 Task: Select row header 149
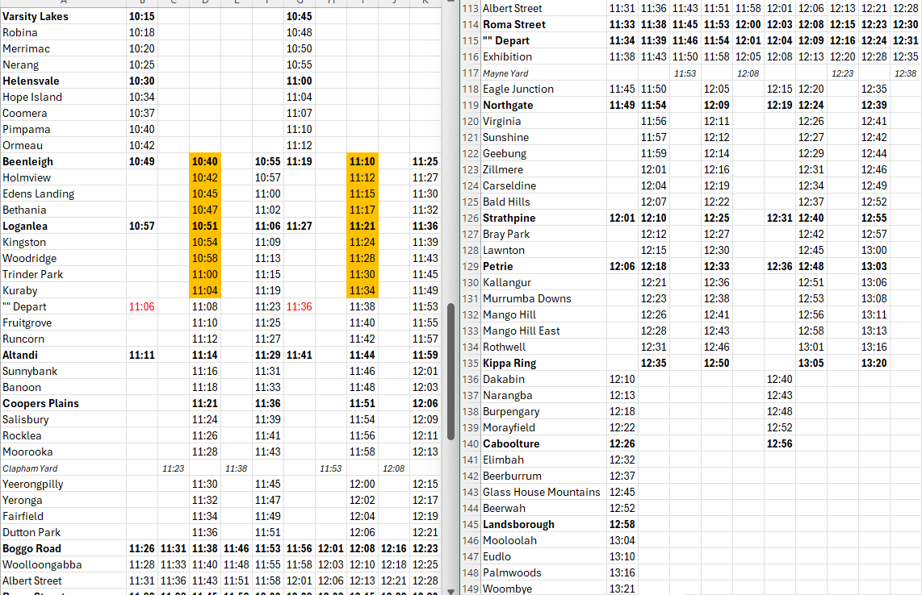tap(471, 589)
